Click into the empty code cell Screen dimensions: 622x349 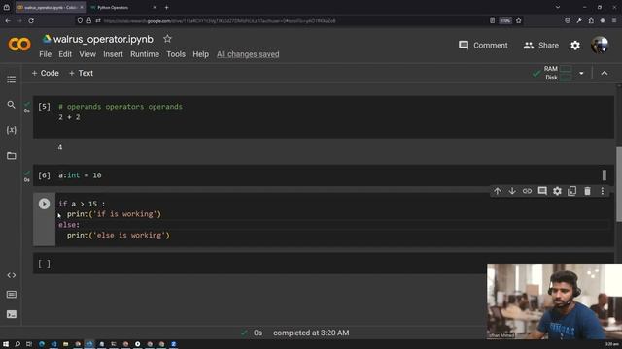click(x=324, y=264)
